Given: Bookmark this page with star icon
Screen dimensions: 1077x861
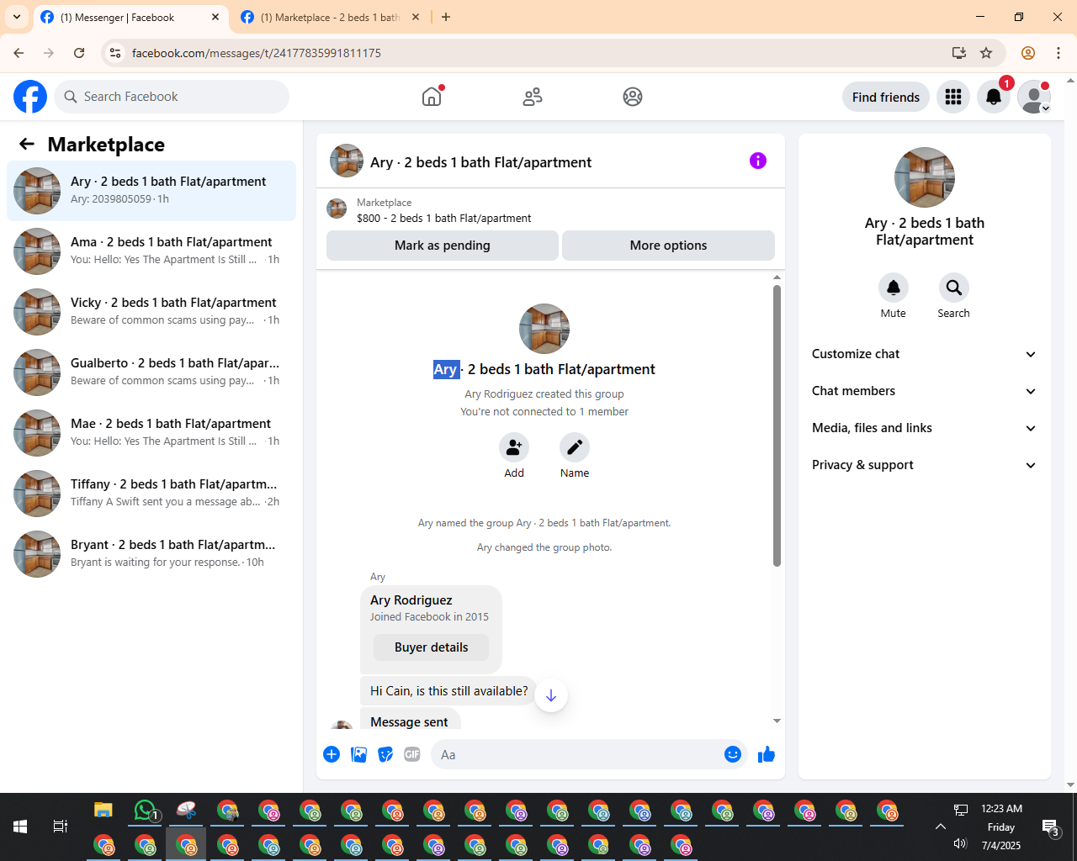Looking at the screenshot, I should click(x=986, y=53).
